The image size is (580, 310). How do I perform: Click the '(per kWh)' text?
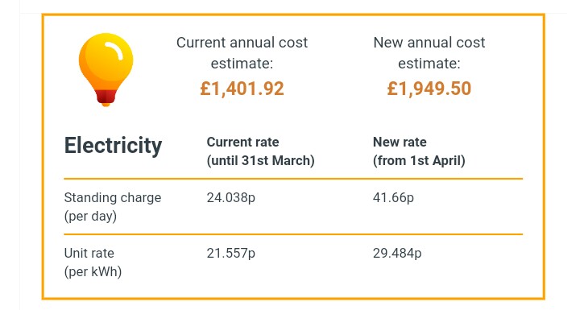tap(93, 272)
